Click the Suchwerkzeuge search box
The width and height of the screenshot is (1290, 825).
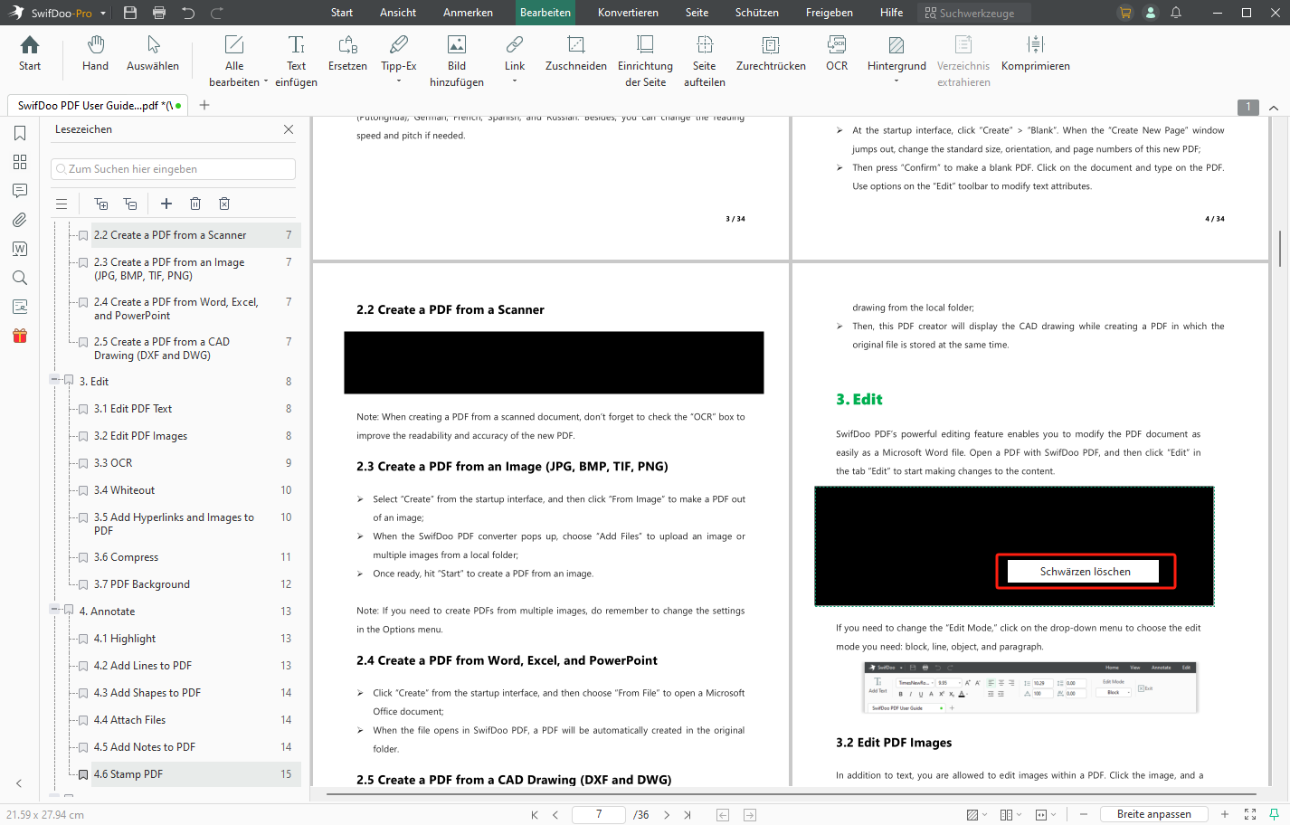[974, 13]
